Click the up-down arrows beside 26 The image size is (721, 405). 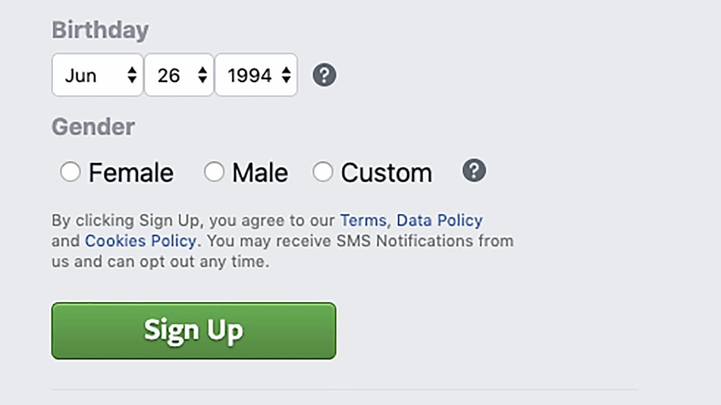click(202, 75)
